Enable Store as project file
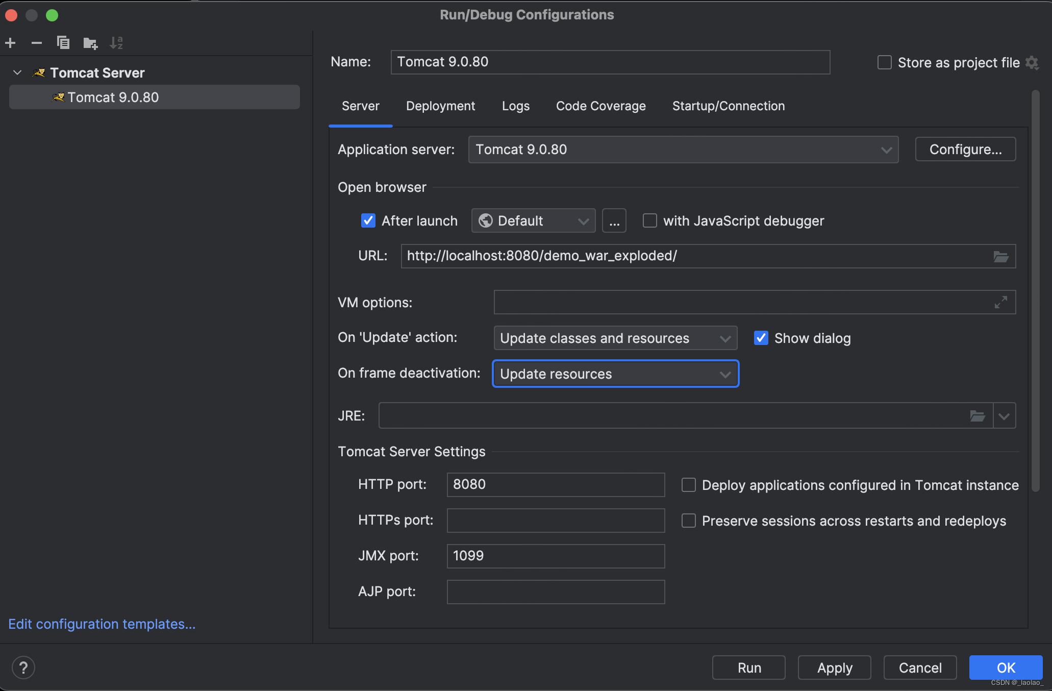The image size is (1052, 691). point(885,62)
